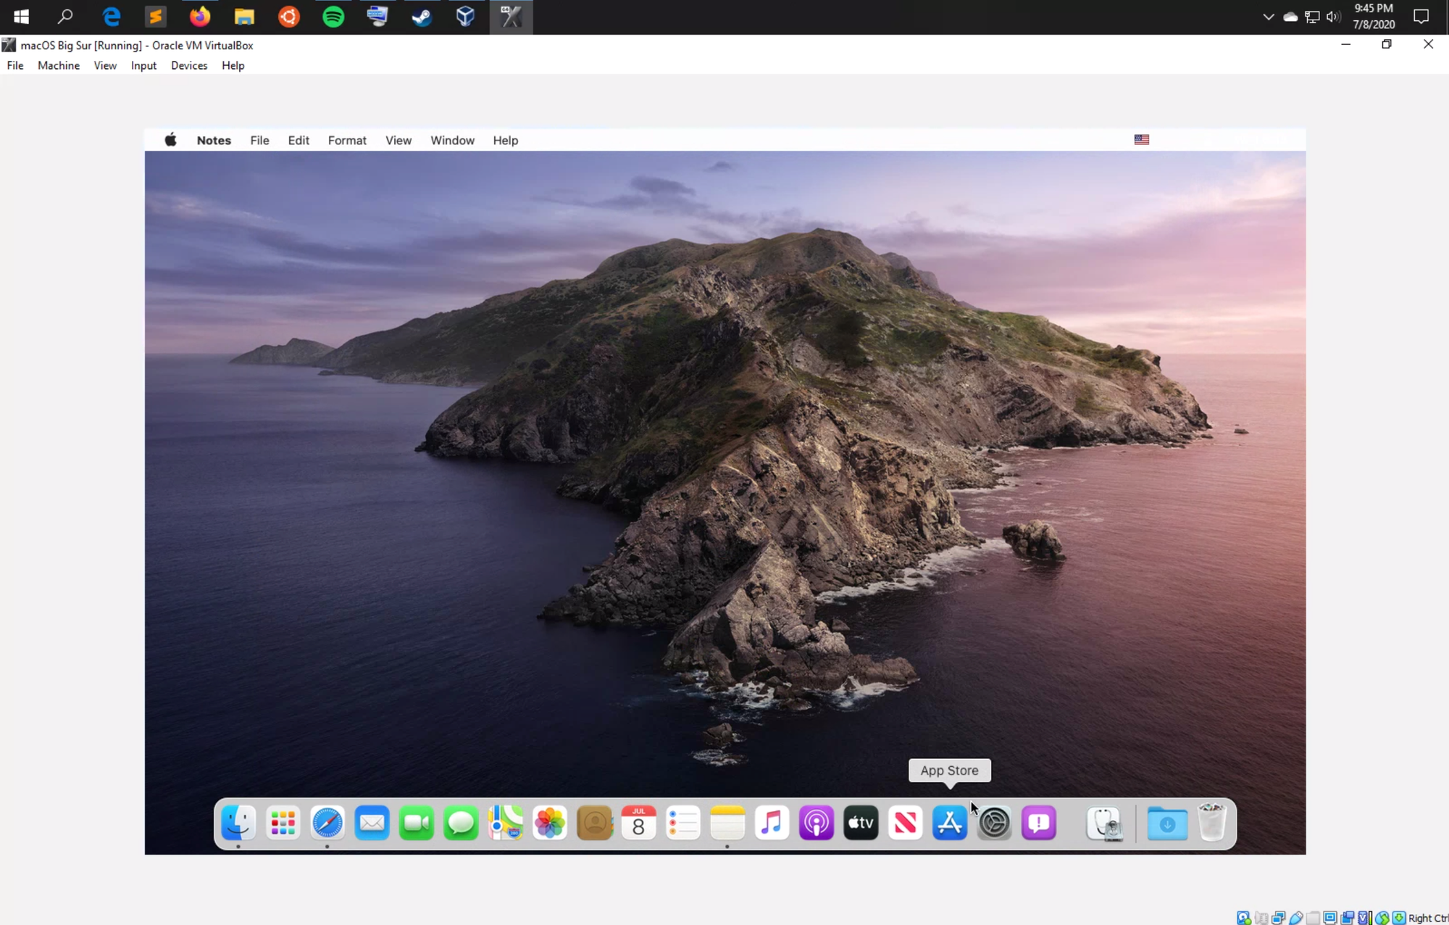Launch Podcasts from the dock
Viewport: 1449px width, 925px height.
pos(817,822)
